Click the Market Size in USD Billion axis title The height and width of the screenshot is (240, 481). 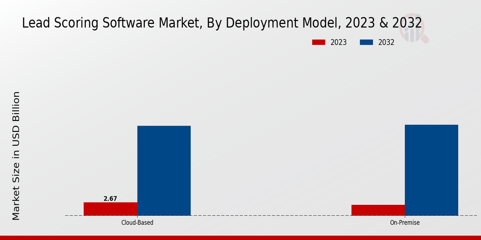point(16,156)
